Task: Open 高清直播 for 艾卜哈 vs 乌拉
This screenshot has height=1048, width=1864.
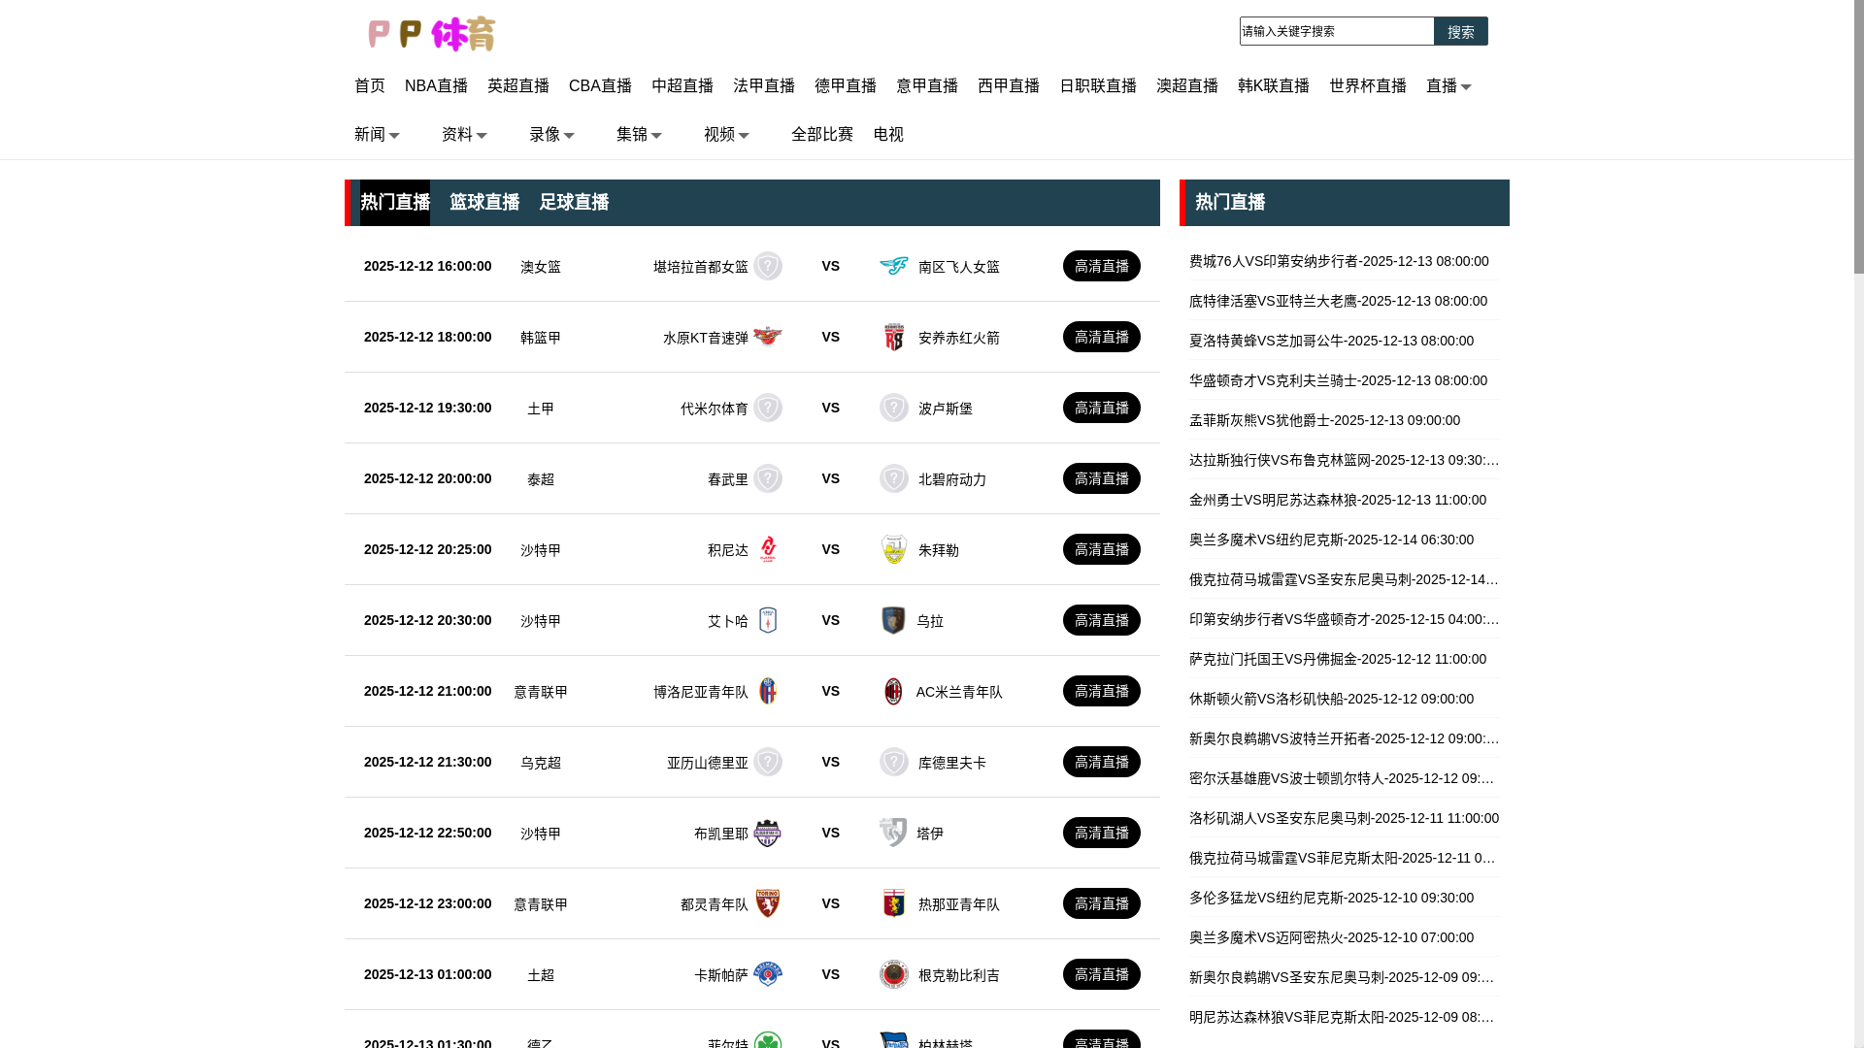Action: pos(1101,620)
